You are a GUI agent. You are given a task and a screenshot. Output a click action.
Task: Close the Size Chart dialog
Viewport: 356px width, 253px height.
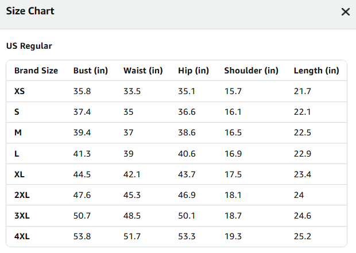tap(345, 12)
